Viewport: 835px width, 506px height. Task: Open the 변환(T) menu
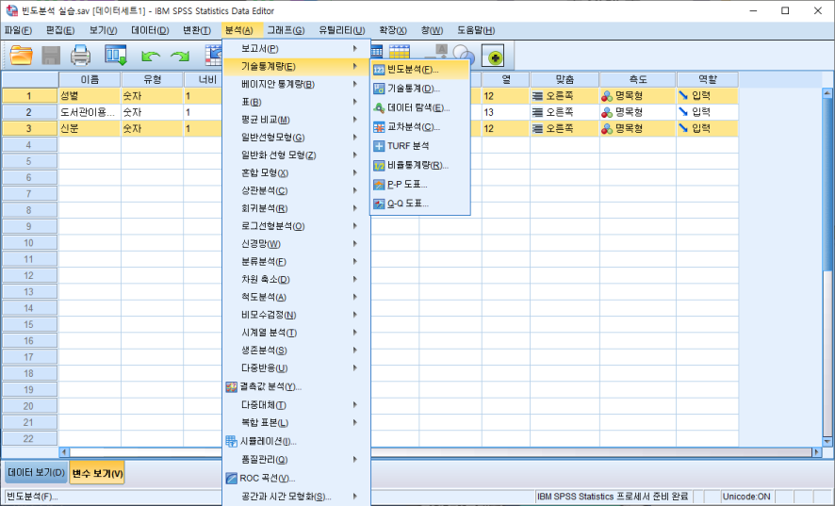point(197,30)
